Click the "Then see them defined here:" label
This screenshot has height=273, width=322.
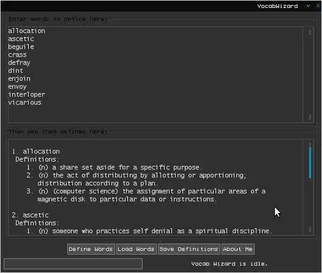58,132
